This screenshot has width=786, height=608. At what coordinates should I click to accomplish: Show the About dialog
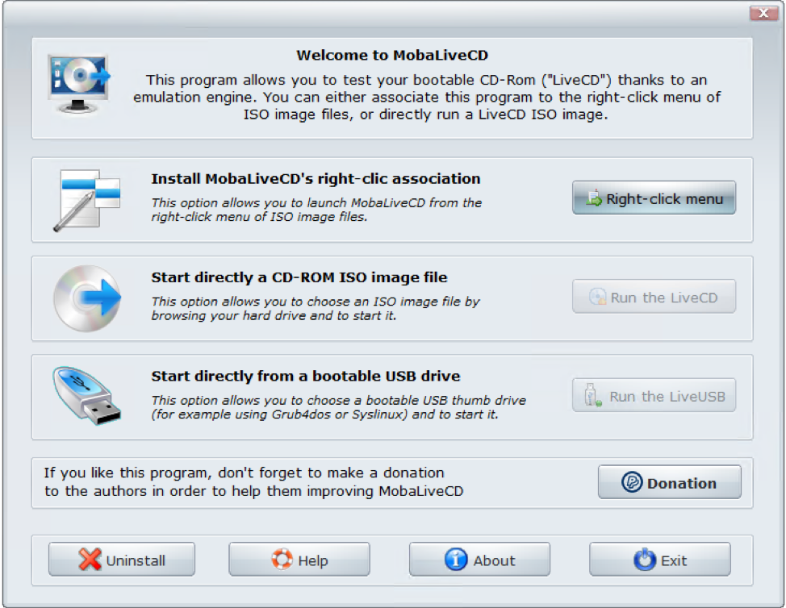click(x=479, y=560)
